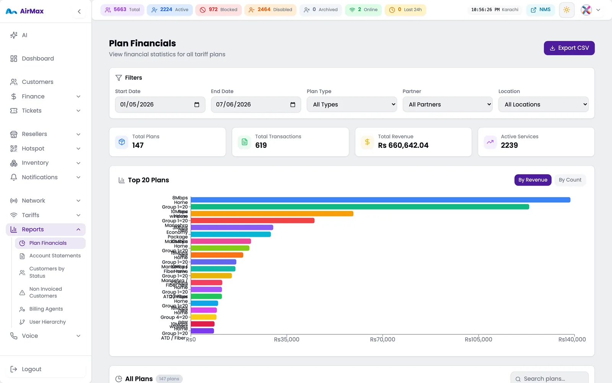Expand the Tariffs menu chevron
Viewport: 612px width, 383px height.
78,215
